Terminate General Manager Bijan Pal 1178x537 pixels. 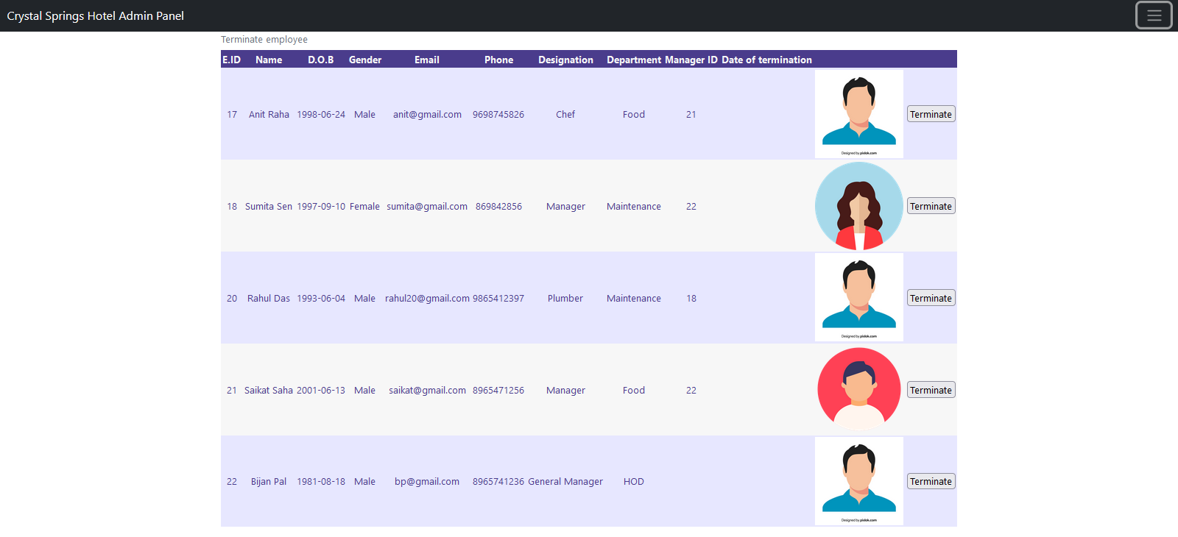click(931, 482)
